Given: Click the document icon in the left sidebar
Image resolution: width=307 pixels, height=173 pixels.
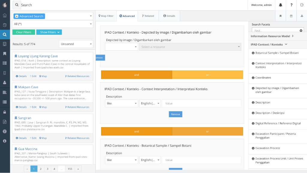Looking at the screenshot, I should [x=5, y=122].
